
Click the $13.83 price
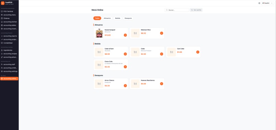pyautogui.click(x=108, y=35)
